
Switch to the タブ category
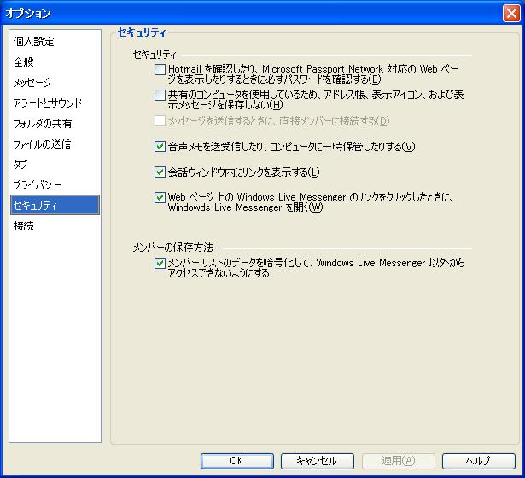coord(20,165)
